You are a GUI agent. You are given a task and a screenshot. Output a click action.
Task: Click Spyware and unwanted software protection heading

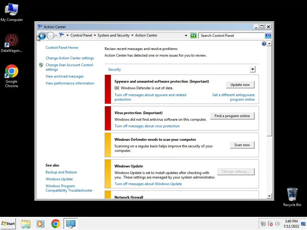[x=162, y=81]
